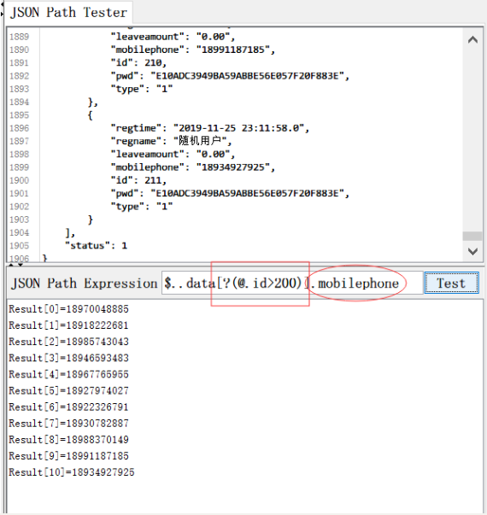The image size is (487, 515).
Task: Click the "mobilephone": "18991187185" line
Action: 192,50
